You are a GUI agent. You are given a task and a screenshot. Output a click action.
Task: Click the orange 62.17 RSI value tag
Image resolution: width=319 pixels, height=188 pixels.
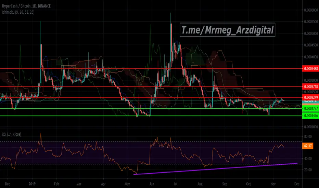pyautogui.click(x=308, y=146)
